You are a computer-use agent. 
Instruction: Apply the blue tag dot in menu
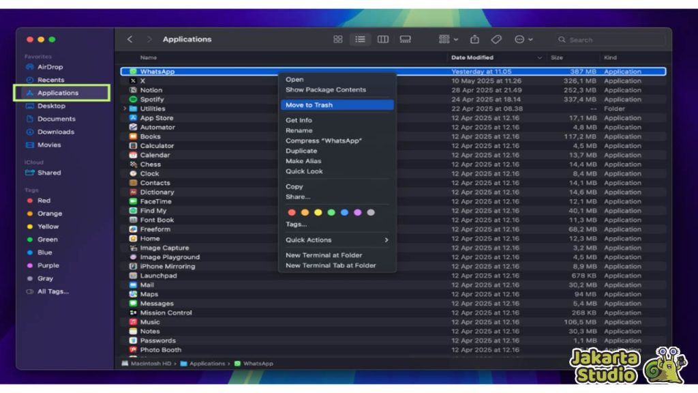[x=344, y=213]
